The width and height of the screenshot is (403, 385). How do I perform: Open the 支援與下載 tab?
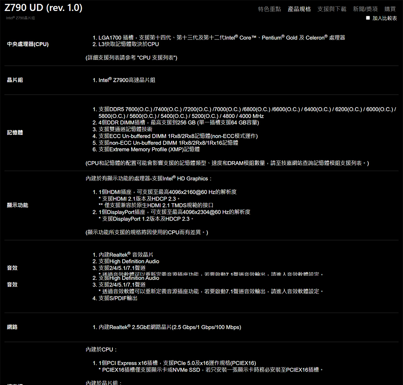[332, 9]
